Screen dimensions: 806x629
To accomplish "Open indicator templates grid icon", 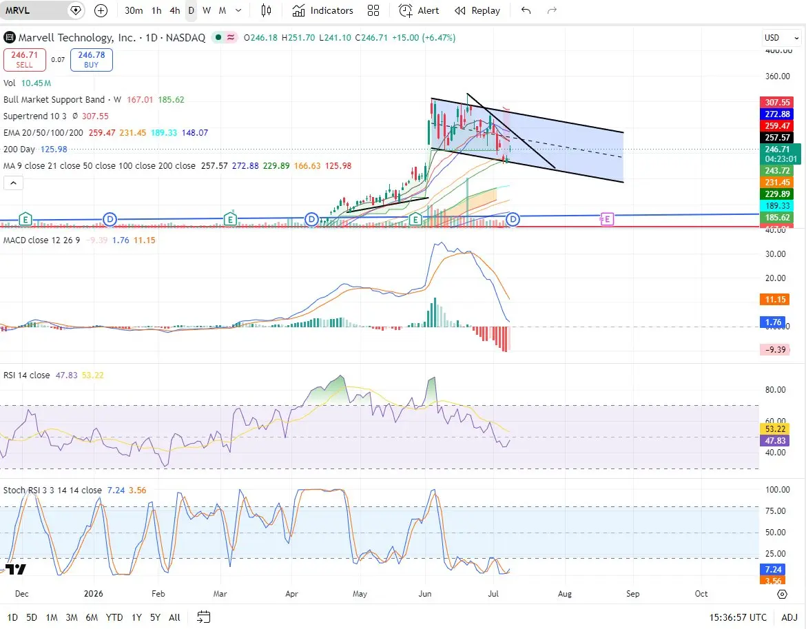I will pyautogui.click(x=373, y=10).
